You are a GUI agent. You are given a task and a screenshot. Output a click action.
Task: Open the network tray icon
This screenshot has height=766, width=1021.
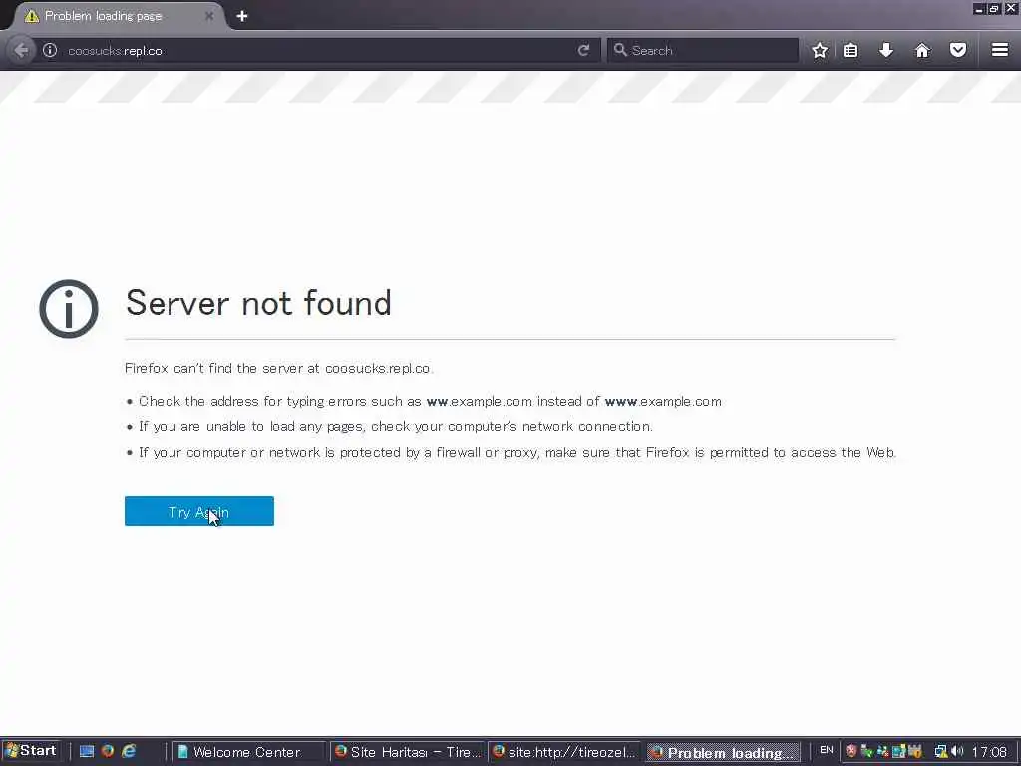coord(941,752)
